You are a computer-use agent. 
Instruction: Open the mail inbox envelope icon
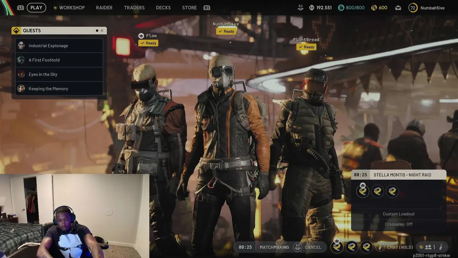coord(398,8)
